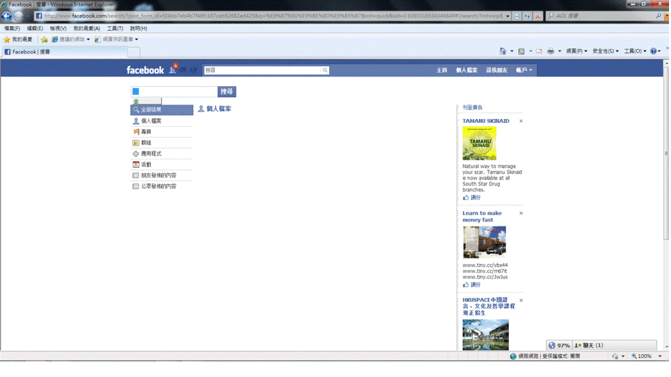Open 個人檔案 in Facebook header
The height and width of the screenshot is (377, 671).
tap(466, 70)
